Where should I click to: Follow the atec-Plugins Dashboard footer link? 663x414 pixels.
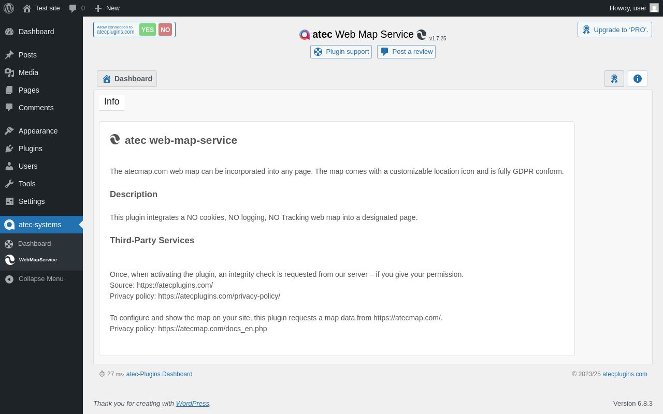(159, 374)
